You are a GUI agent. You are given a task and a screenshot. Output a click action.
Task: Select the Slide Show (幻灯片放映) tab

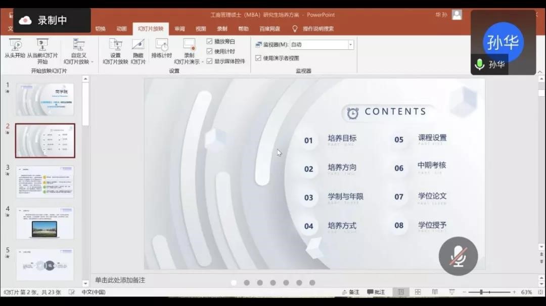click(x=151, y=28)
